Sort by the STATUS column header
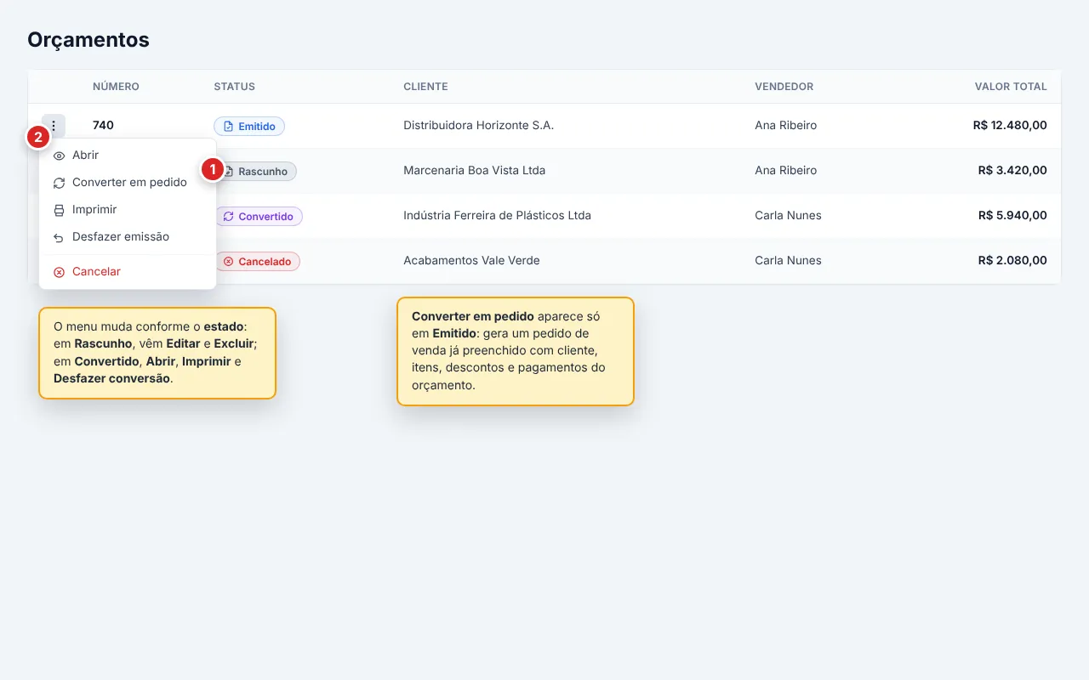Viewport: 1089px width, 680px height. coord(234,87)
